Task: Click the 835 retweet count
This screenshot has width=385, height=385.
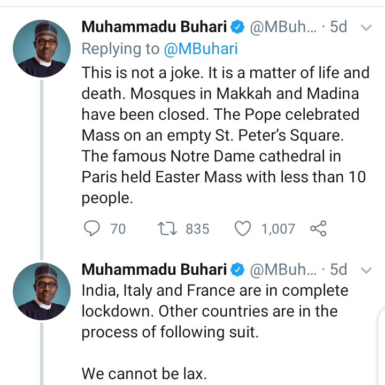Action: (x=197, y=229)
